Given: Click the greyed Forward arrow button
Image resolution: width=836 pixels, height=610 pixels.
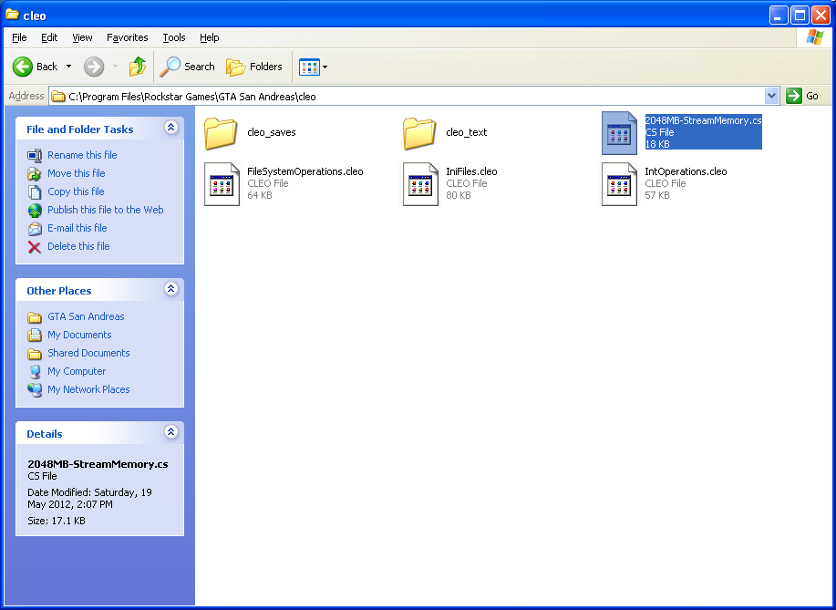Looking at the screenshot, I should tap(94, 67).
